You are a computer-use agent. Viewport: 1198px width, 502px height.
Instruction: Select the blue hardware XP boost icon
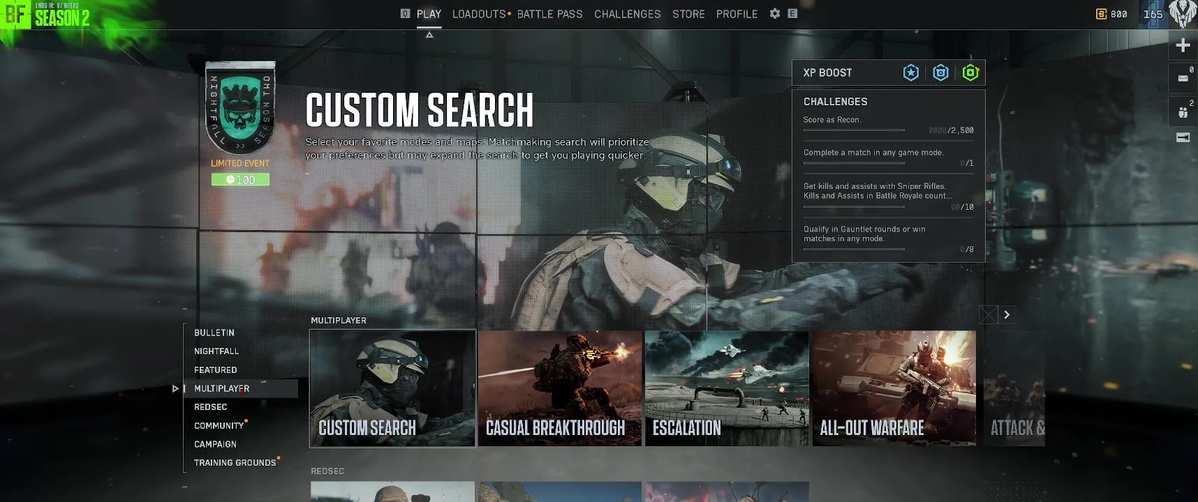click(940, 73)
